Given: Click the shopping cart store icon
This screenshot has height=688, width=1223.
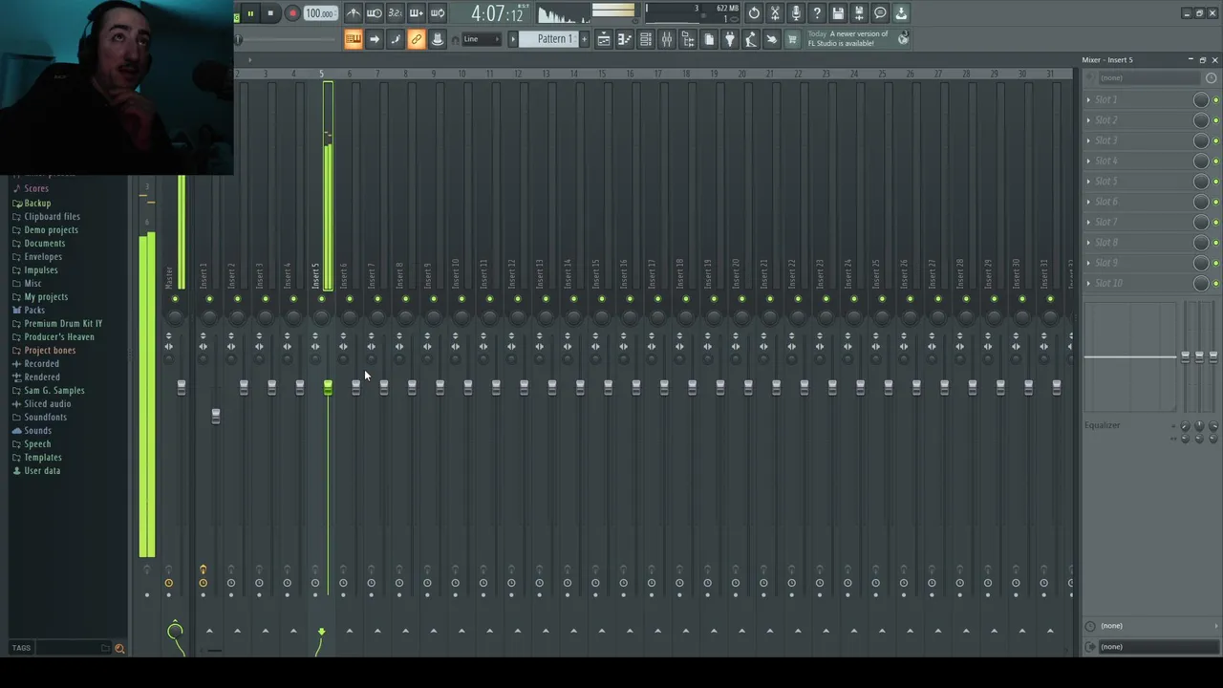Looking at the screenshot, I should point(792,39).
